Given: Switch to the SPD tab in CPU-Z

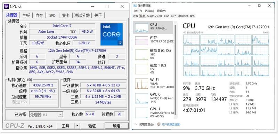Looking at the screenshot, I should coord(52,15).
